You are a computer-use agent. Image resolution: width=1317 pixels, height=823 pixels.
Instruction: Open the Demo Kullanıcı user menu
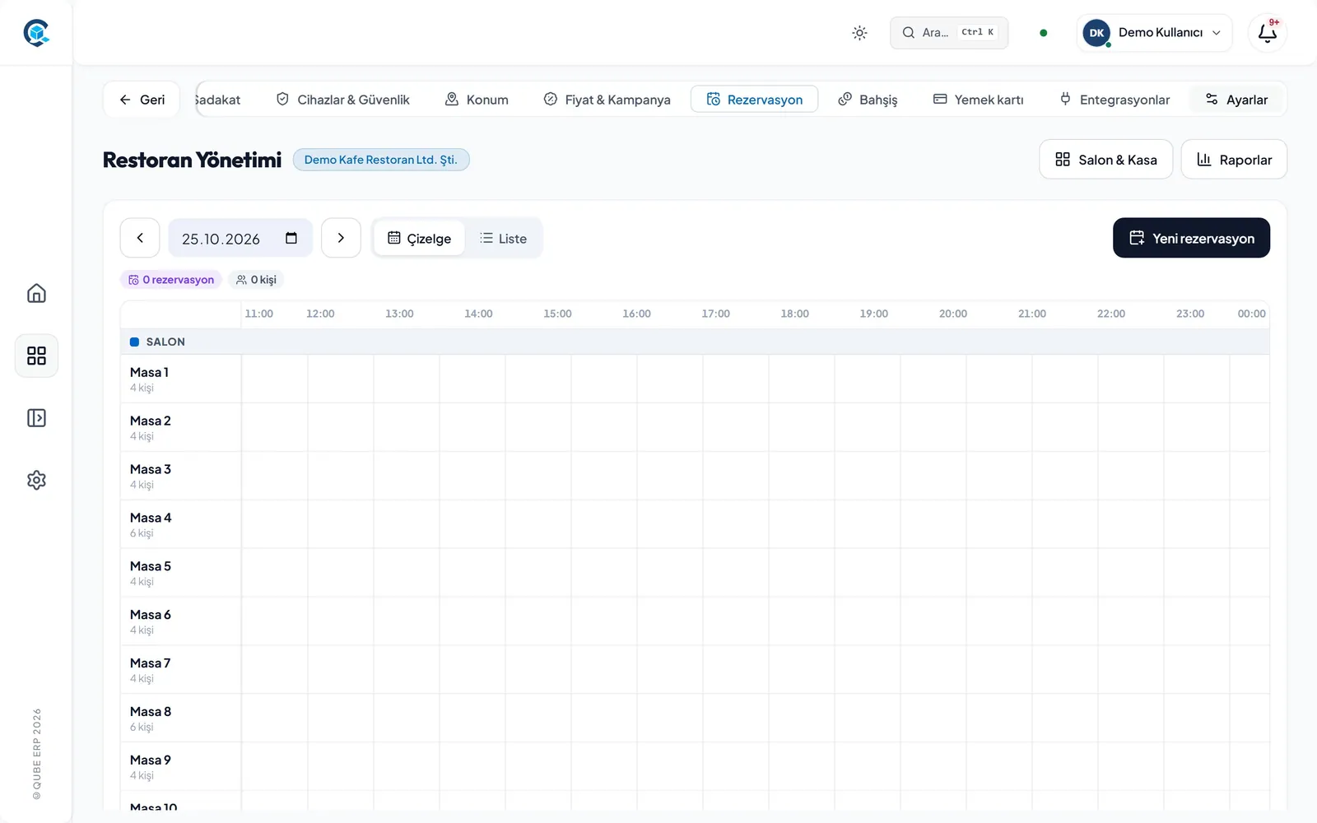(1154, 33)
